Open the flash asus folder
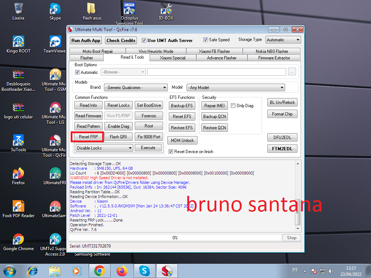This screenshot has width=371, height=278. pos(92,11)
